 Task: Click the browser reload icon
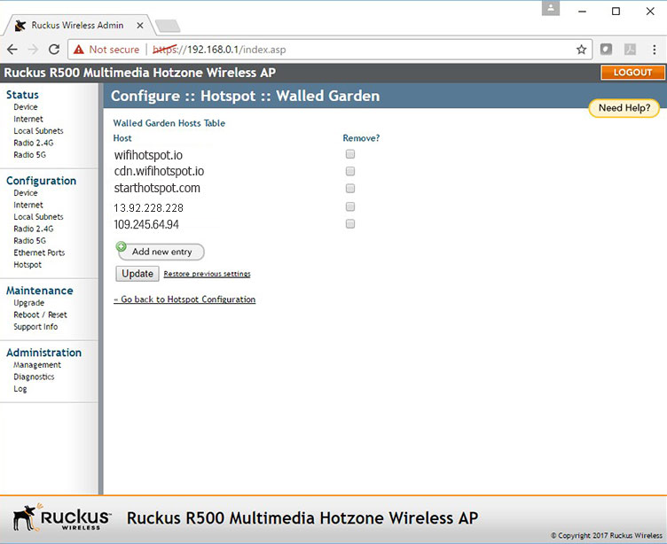click(x=54, y=50)
